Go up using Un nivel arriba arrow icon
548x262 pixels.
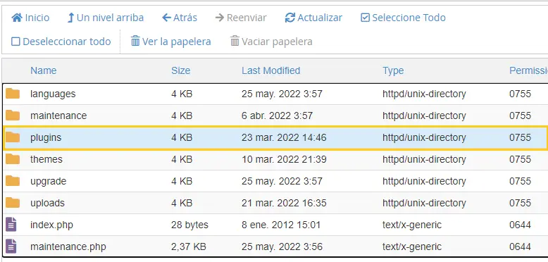(x=70, y=18)
